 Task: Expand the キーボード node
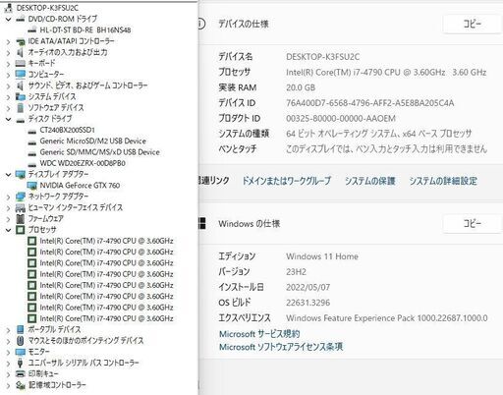[9, 64]
